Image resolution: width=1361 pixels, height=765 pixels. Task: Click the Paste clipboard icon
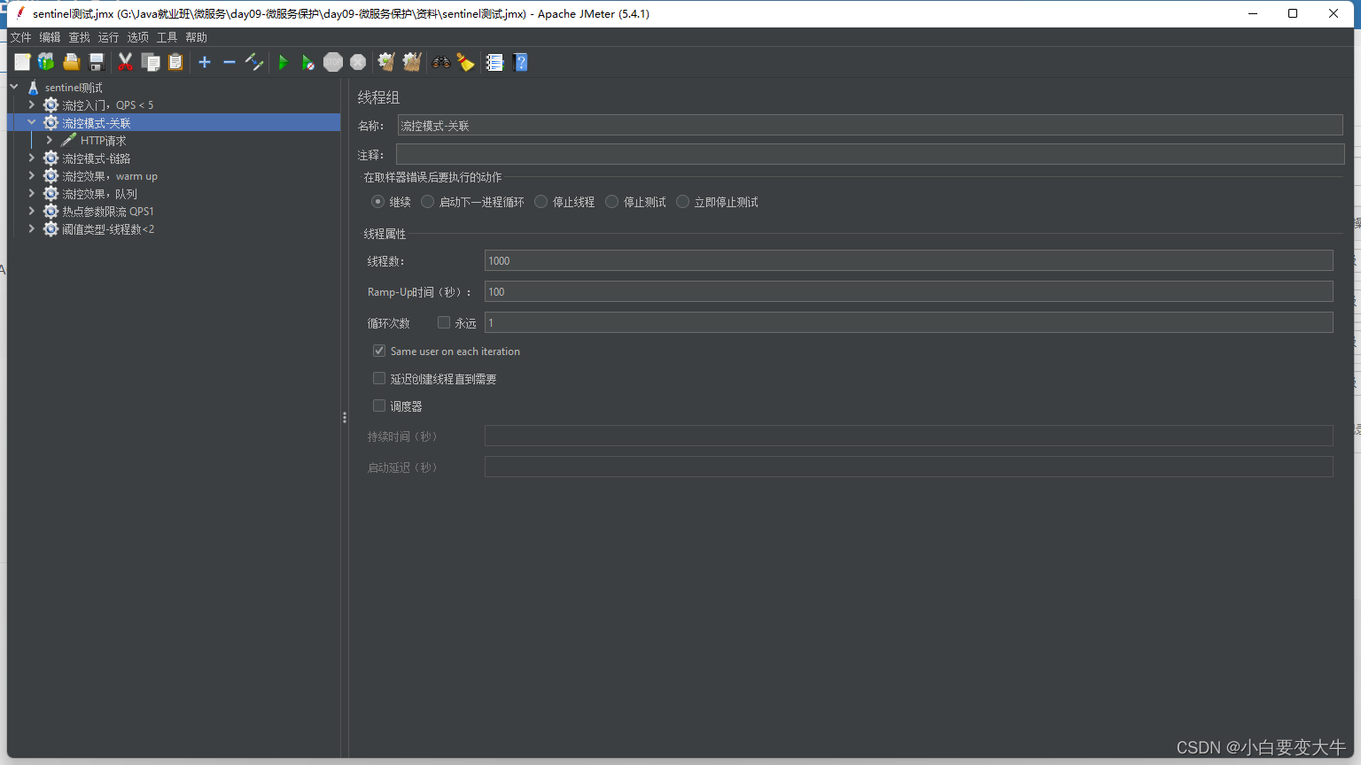click(175, 62)
